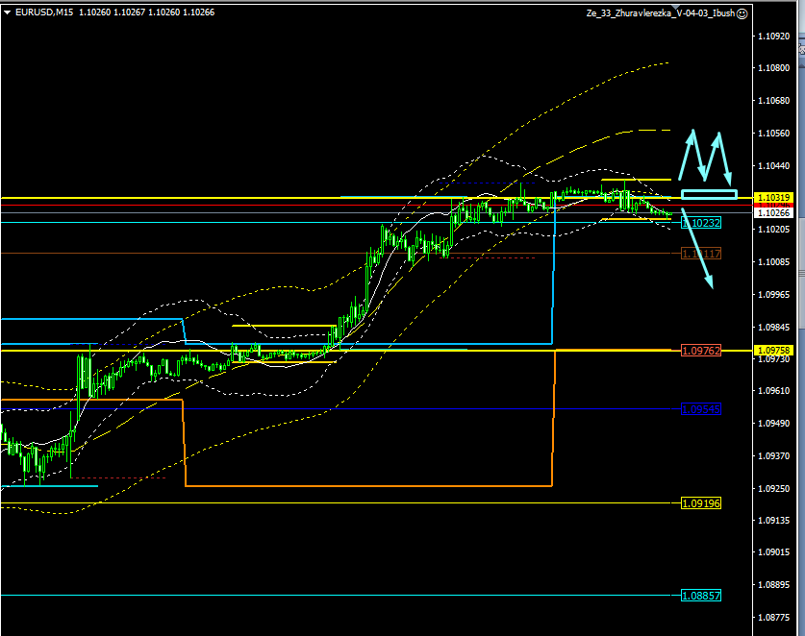The width and height of the screenshot is (805, 636).
Task: Select the cyan rectangle drawing object
Action: [709, 195]
